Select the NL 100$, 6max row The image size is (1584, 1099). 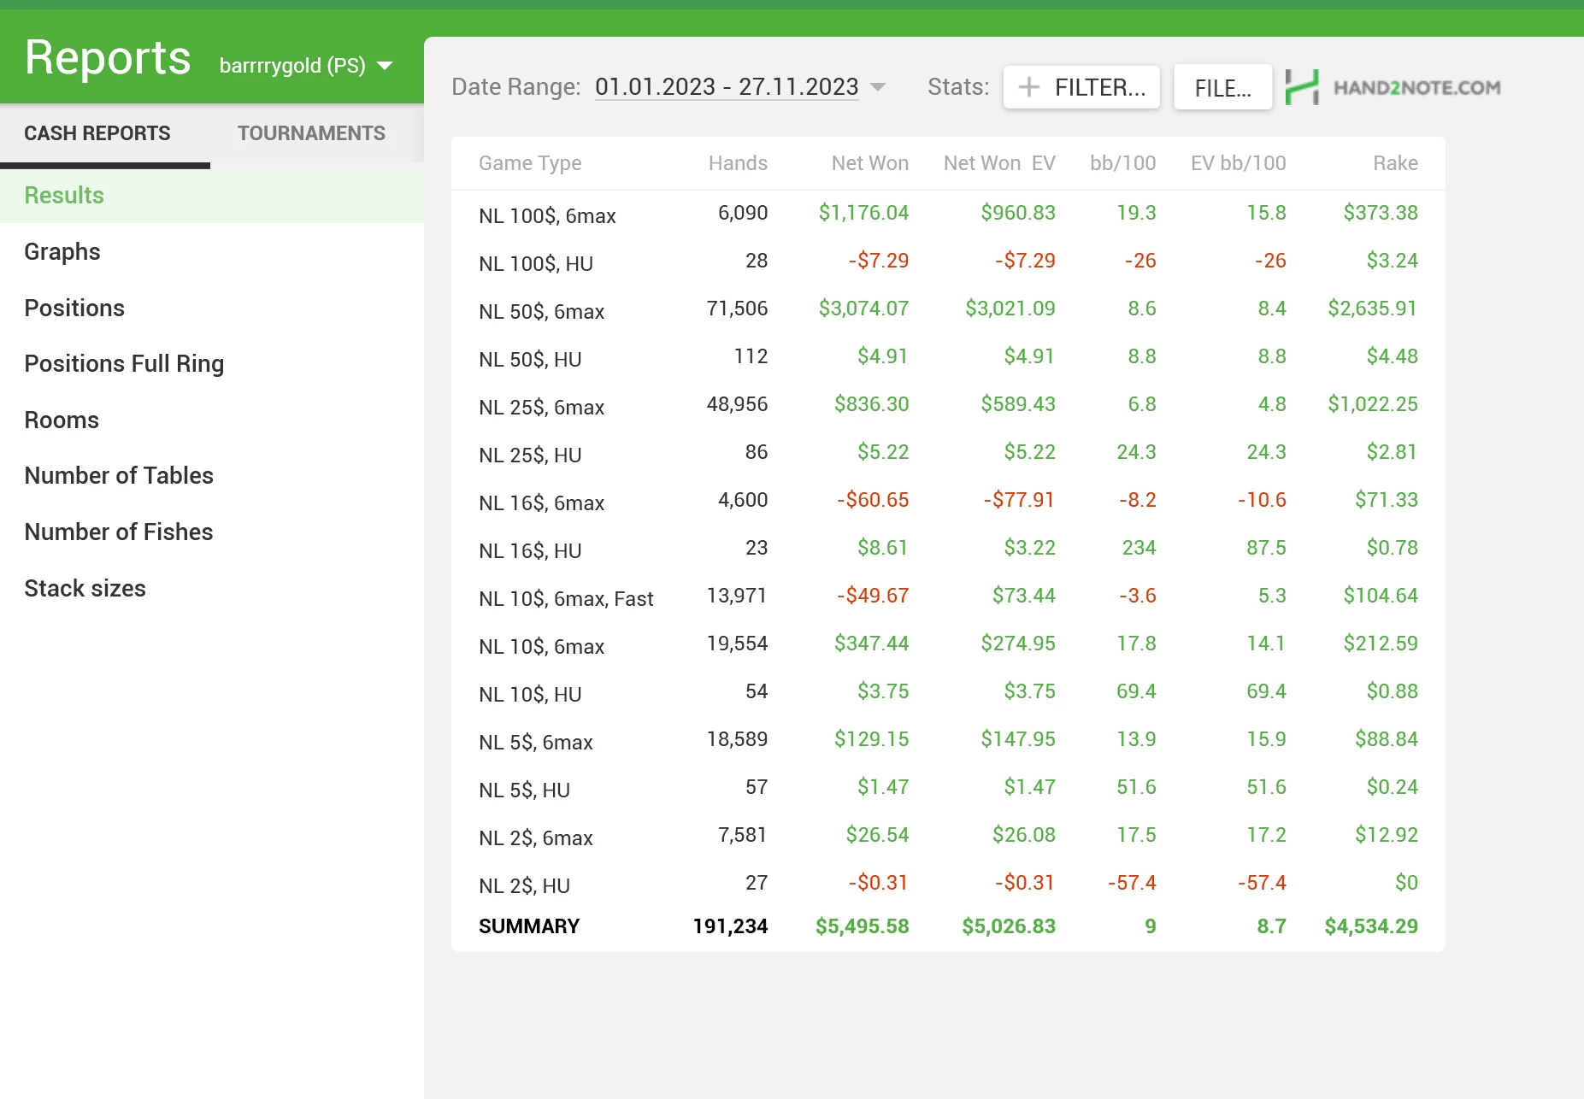click(948, 214)
